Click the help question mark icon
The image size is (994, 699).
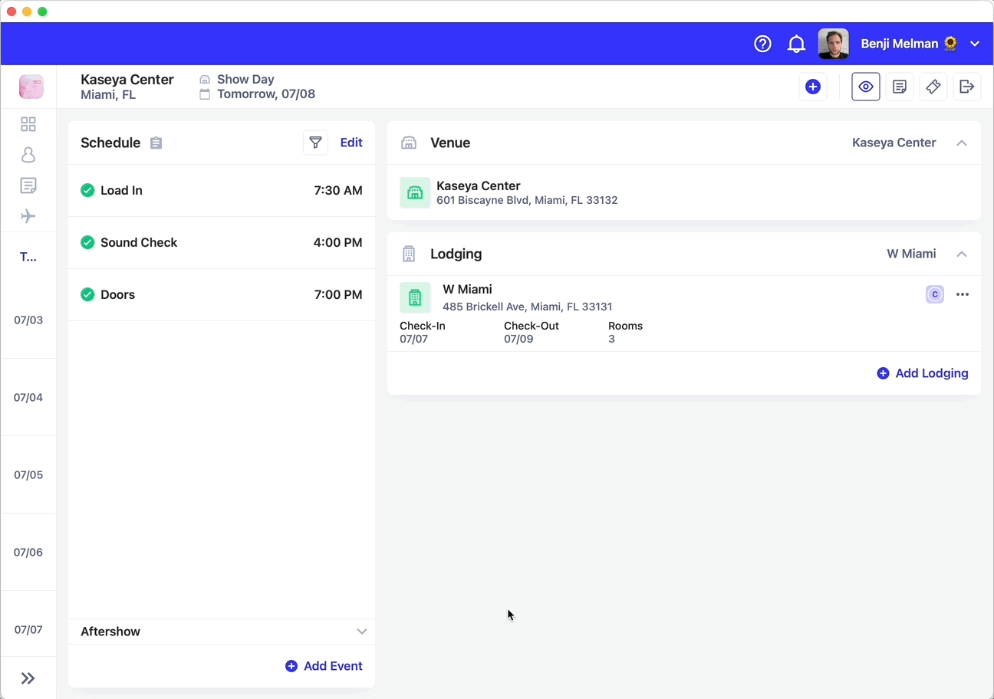click(762, 44)
